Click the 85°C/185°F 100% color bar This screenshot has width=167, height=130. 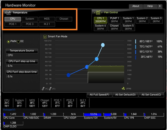click(136, 41)
